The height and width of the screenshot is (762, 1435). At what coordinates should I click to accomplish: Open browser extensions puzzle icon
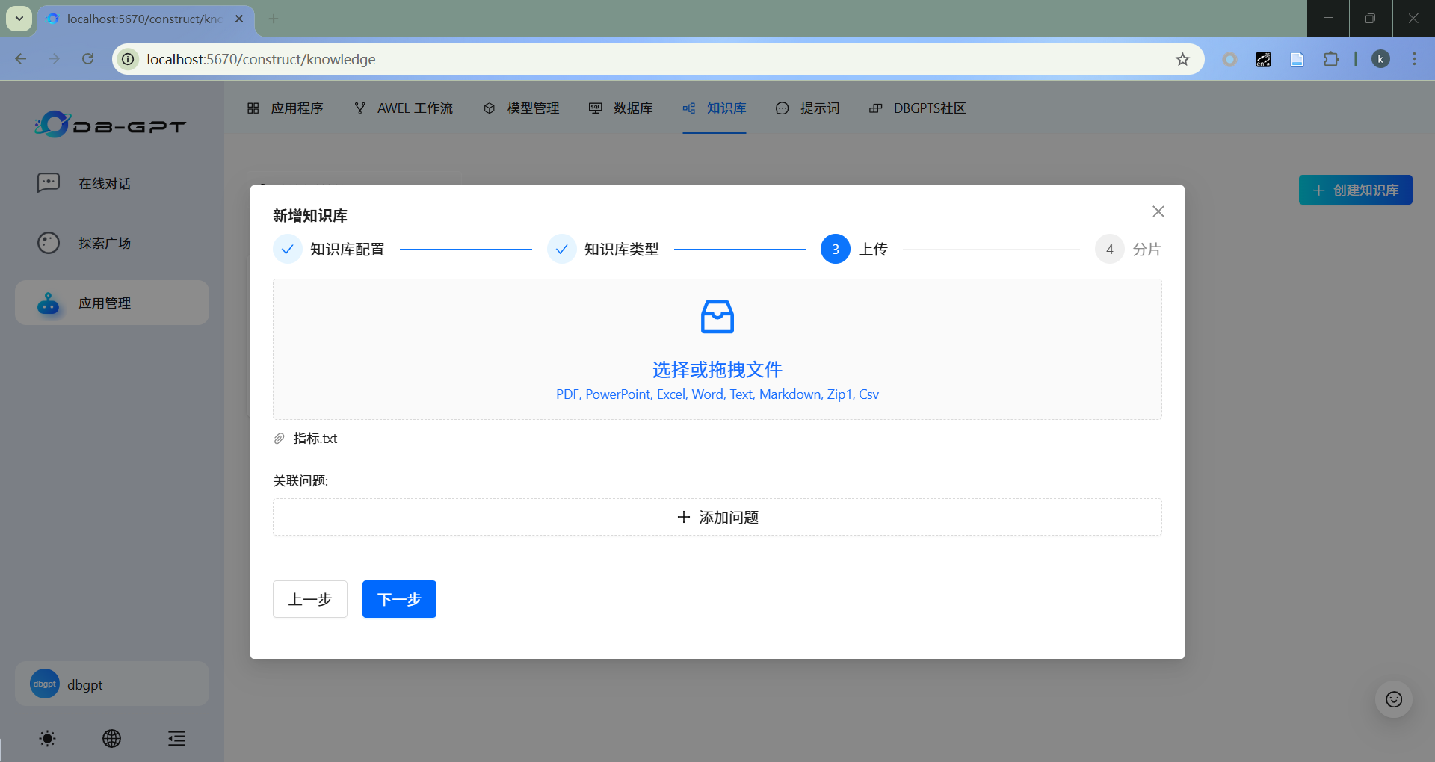tap(1330, 59)
